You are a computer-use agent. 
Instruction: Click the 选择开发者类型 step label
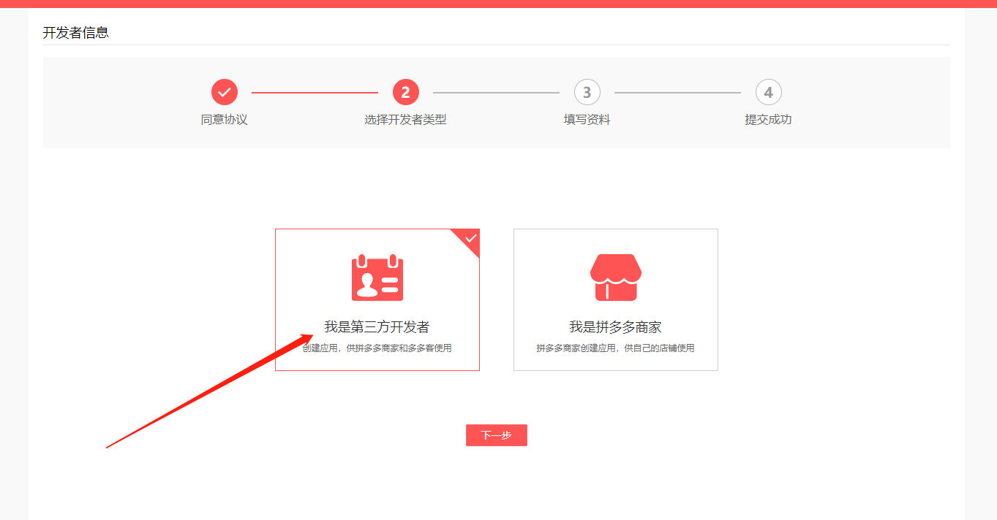pyautogui.click(x=406, y=120)
